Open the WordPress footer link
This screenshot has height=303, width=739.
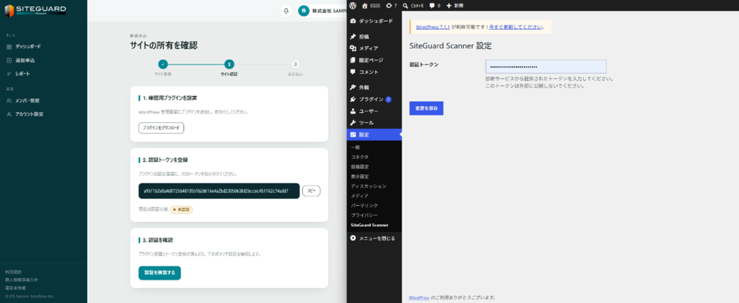[x=419, y=298]
